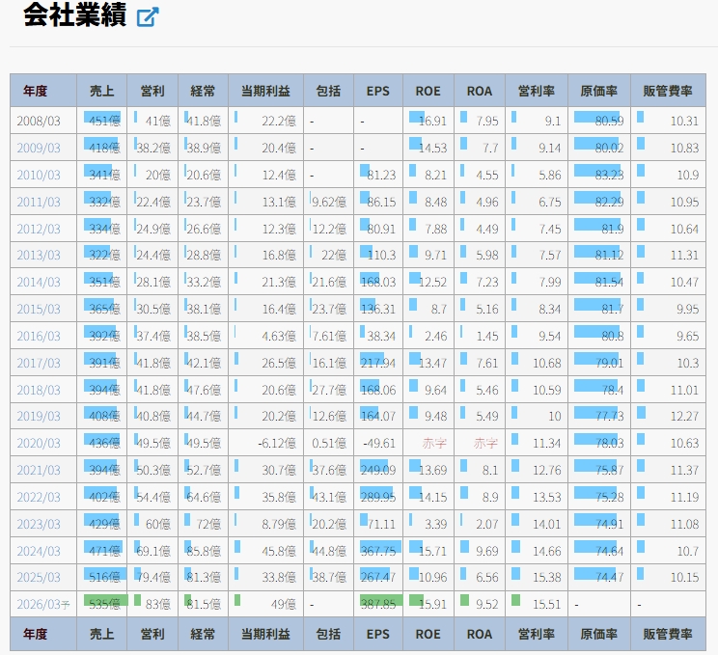Go to the 2020/03 year link

point(39,444)
